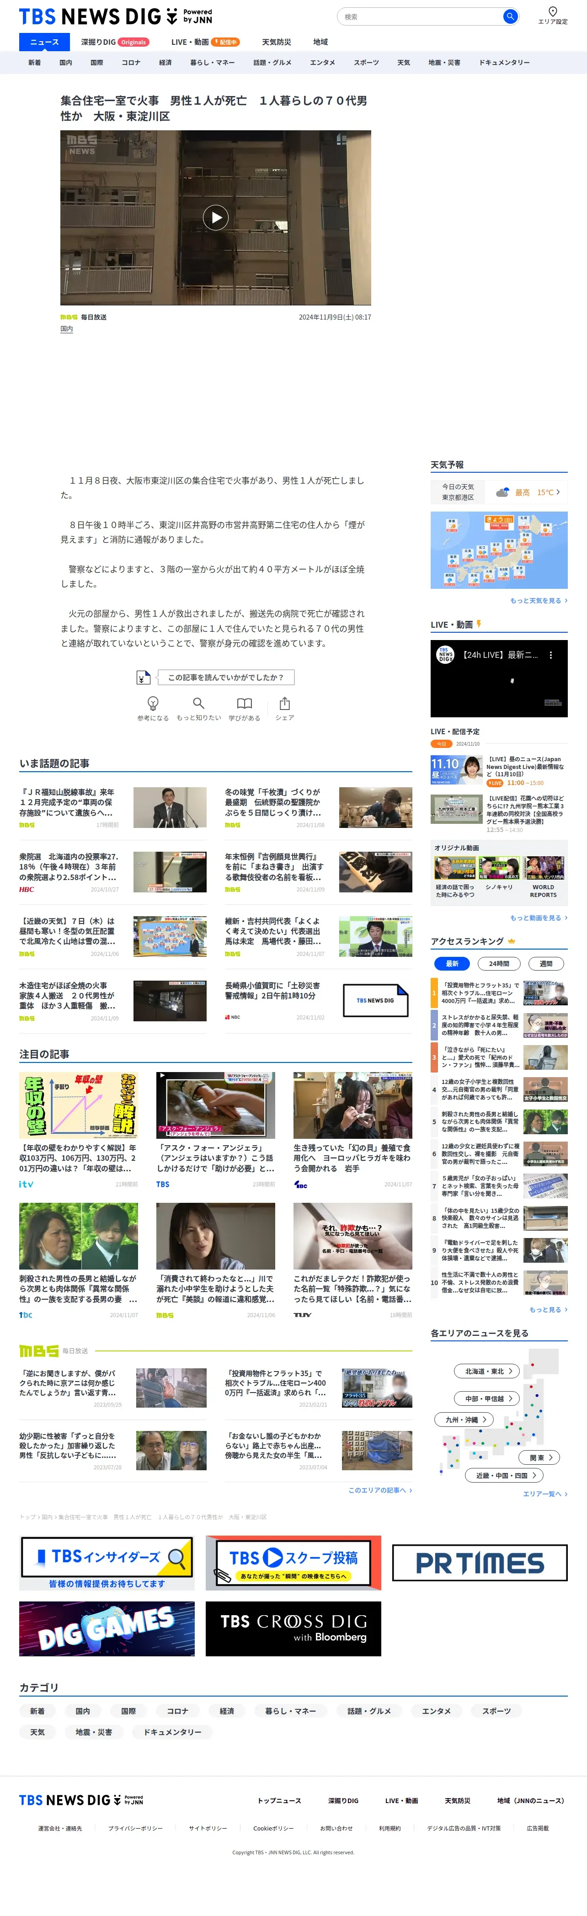
Task: Switch to the 天気防災 tab
Action: 276,42
